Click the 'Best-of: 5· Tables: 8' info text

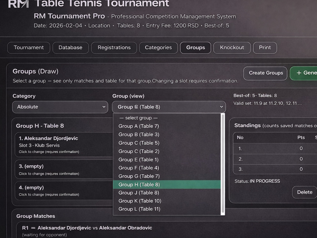[255, 96]
